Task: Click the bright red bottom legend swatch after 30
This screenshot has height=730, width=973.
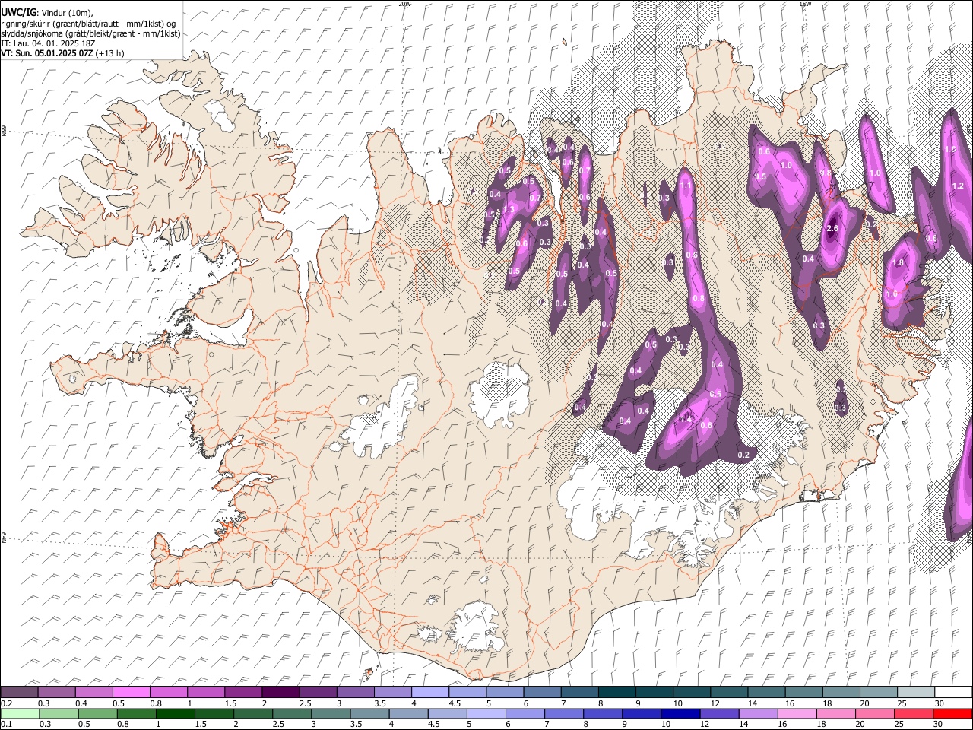Action: (x=952, y=713)
